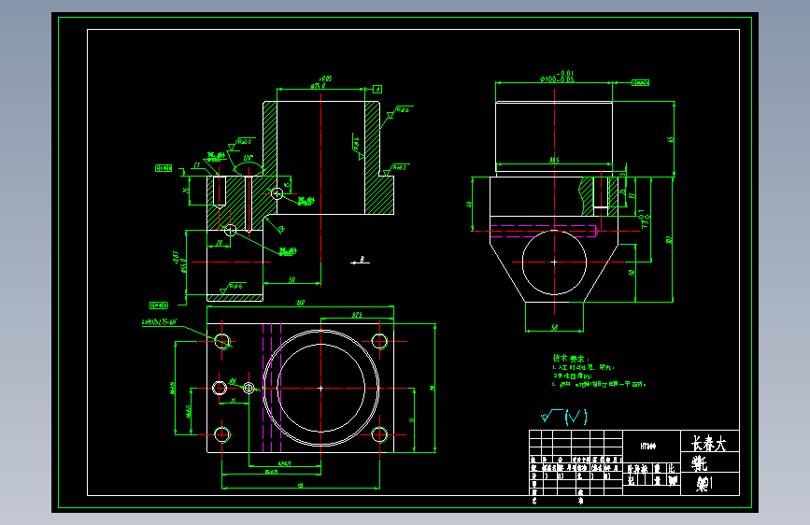This screenshot has height=525, width=810.
Task: Select the top-left mounting hole in plan view
Action: click(222, 341)
